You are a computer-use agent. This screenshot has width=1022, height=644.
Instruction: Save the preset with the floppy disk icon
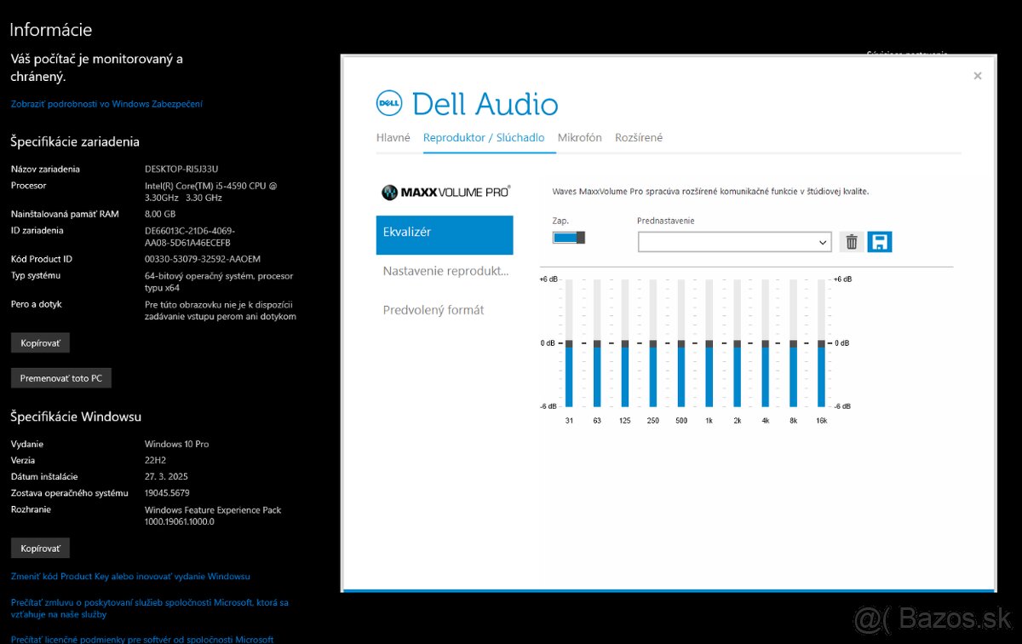point(880,241)
